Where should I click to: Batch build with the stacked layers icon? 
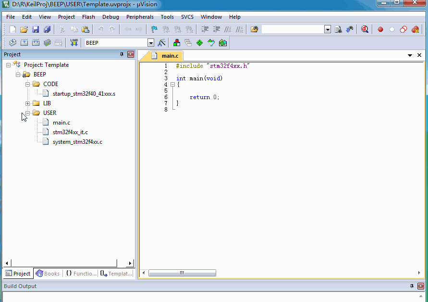click(47, 43)
